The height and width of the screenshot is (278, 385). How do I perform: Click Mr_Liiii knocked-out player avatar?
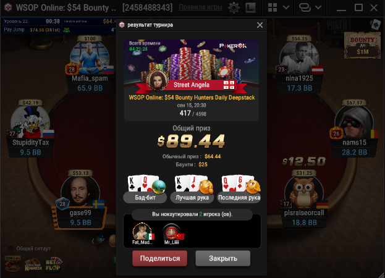(x=172, y=232)
